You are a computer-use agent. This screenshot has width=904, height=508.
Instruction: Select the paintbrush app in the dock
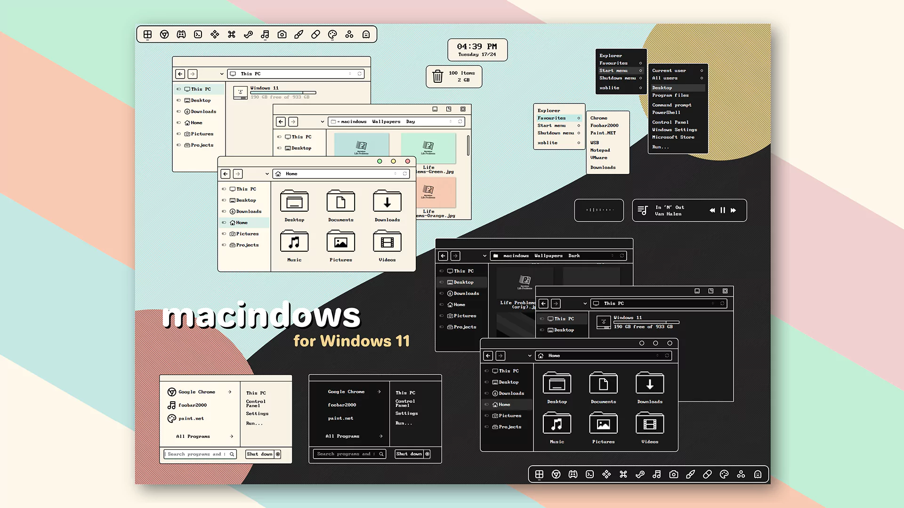point(299,34)
